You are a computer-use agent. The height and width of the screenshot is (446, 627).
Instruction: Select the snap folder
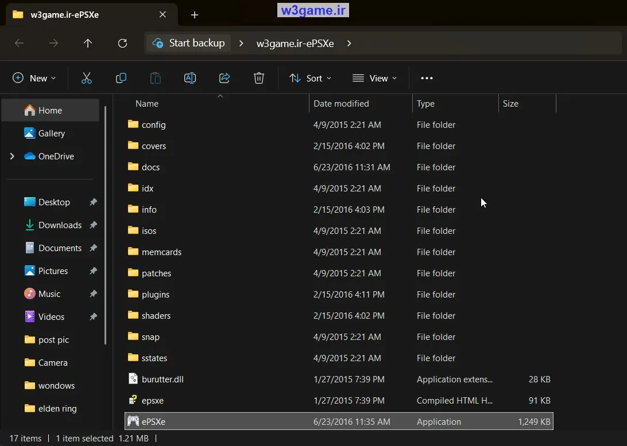[x=339, y=337]
